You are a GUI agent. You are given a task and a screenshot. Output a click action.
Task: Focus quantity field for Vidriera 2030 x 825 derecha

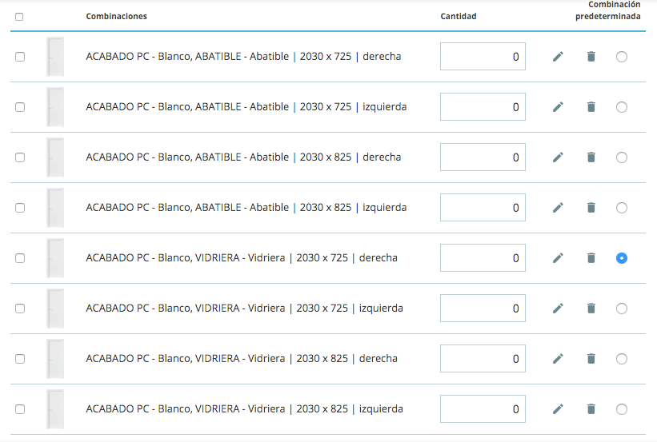pos(483,359)
